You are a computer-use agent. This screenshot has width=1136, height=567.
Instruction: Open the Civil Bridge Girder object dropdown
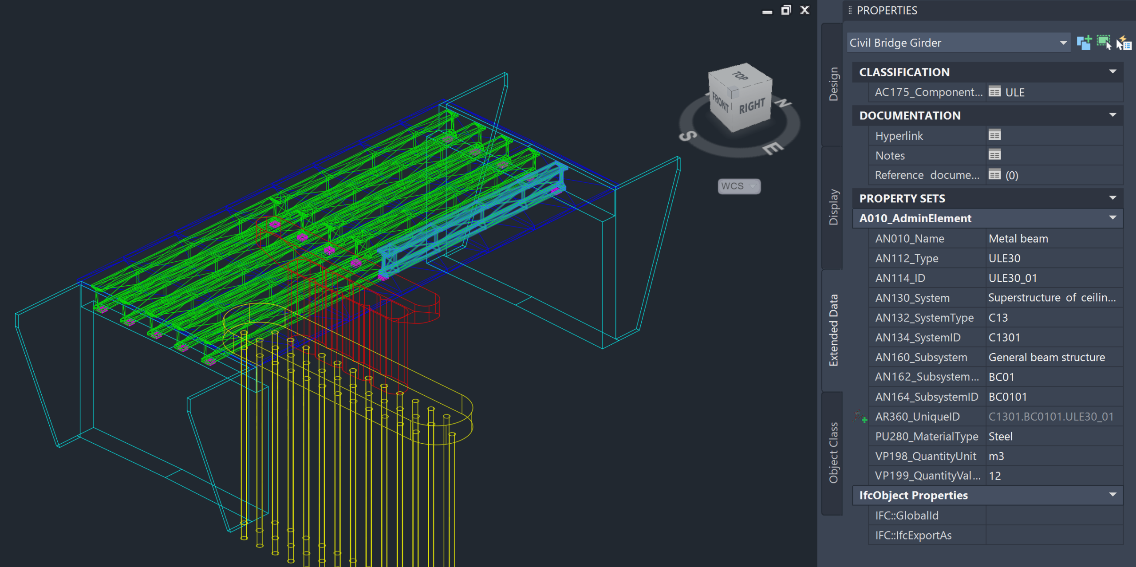point(1063,43)
